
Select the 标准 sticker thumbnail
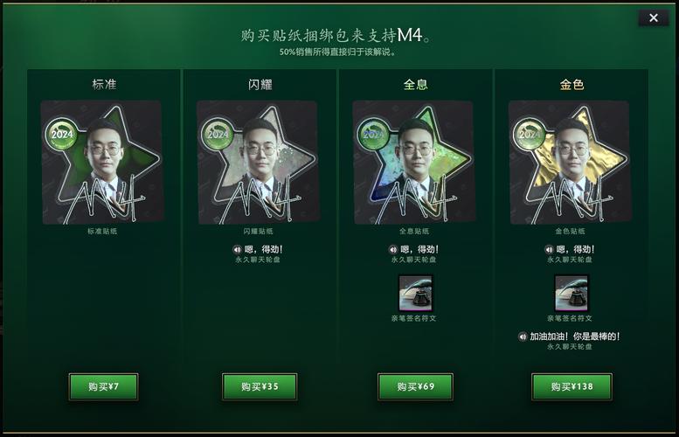point(102,163)
